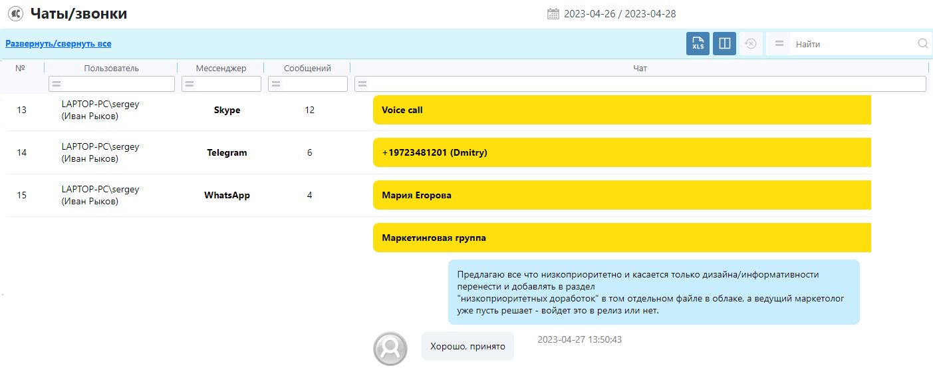
Task: Expand the 'Мария Егорова' WhatsApp chat
Action: point(621,195)
